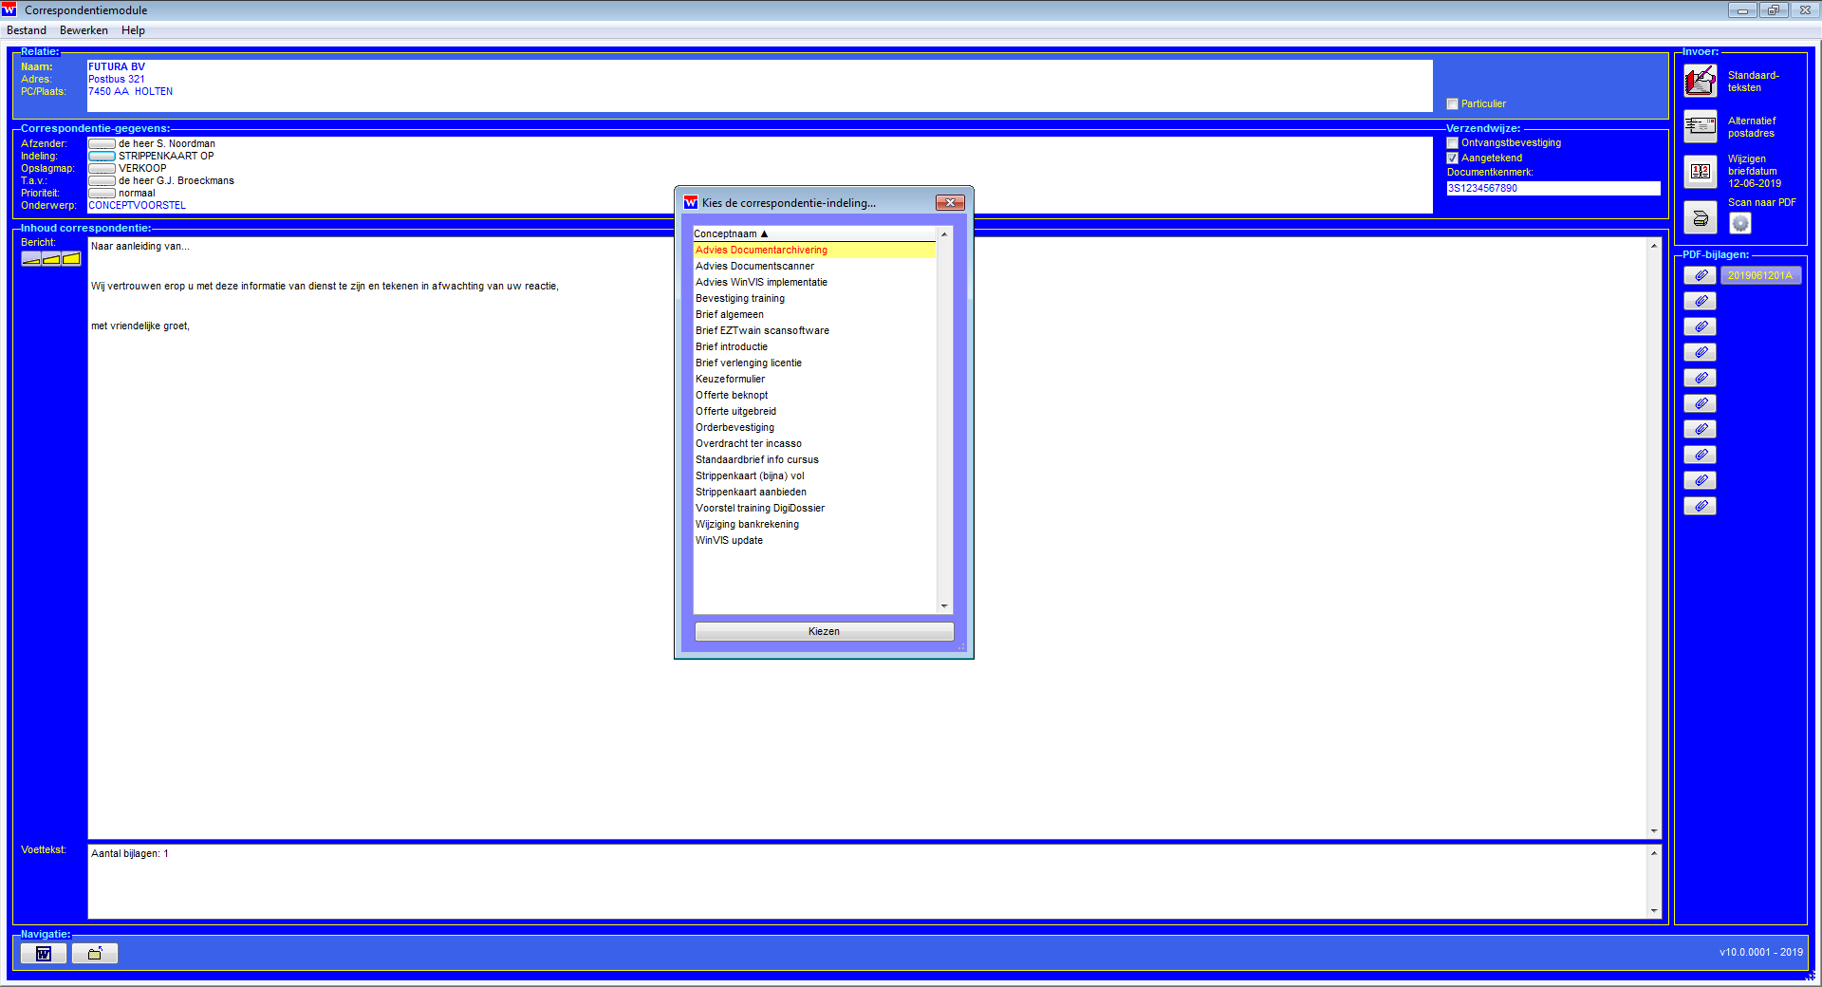The image size is (1822, 987).
Task: Click the Documentkenmerk input field
Action: pyautogui.click(x=1552, y=189)
